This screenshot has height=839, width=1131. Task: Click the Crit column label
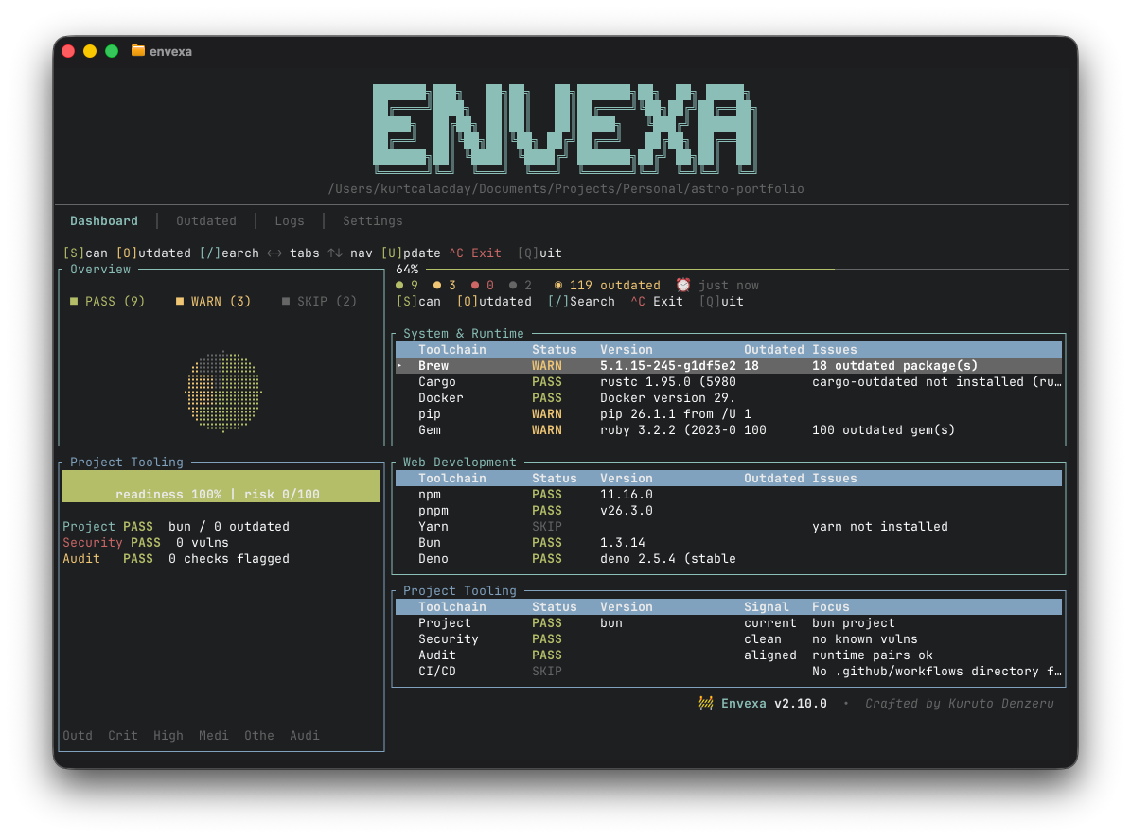(123, 735)
